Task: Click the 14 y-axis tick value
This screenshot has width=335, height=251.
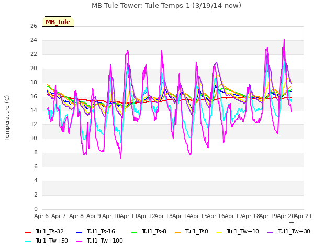Action: pos(33,110)
